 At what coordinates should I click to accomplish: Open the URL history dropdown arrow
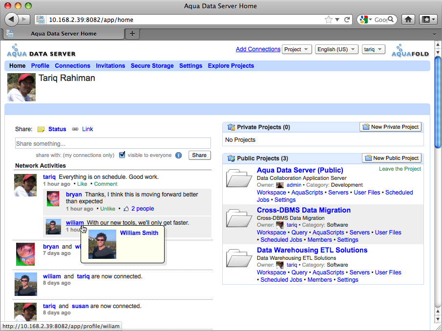pyautogui.click(x=337, y=19)
